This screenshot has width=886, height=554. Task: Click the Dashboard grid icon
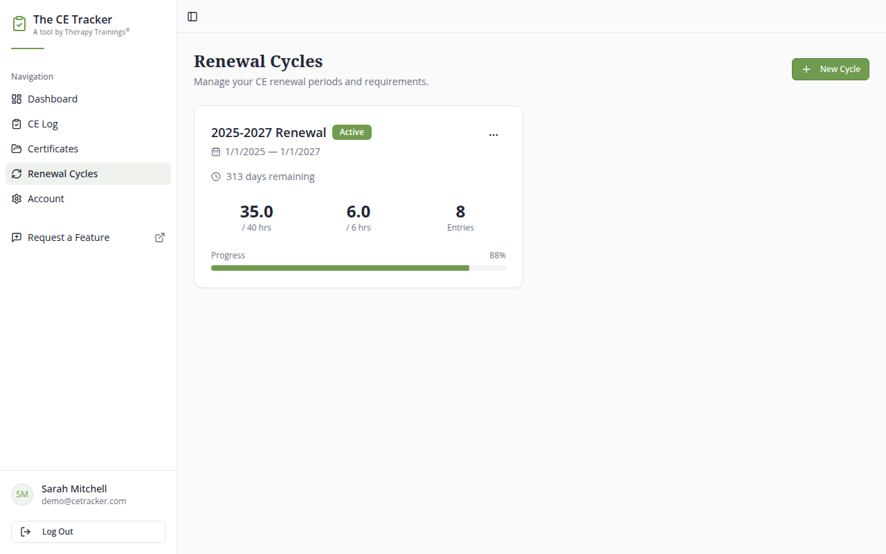17,99
